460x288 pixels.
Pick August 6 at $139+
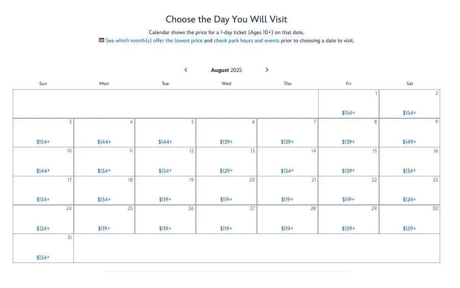coord(226,133)
